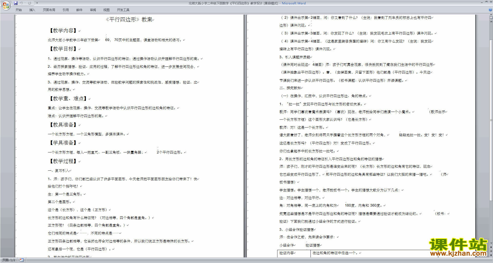Switch to the 页面布局 tab
This screenshot has width=493, height=263.
pos(49,10)
